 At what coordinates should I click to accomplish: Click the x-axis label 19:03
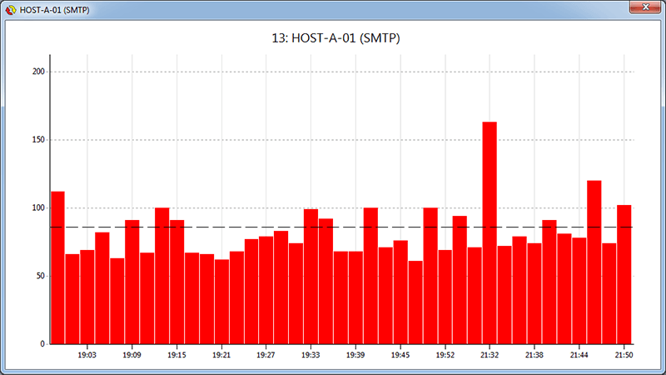click(x=87, y=355)
